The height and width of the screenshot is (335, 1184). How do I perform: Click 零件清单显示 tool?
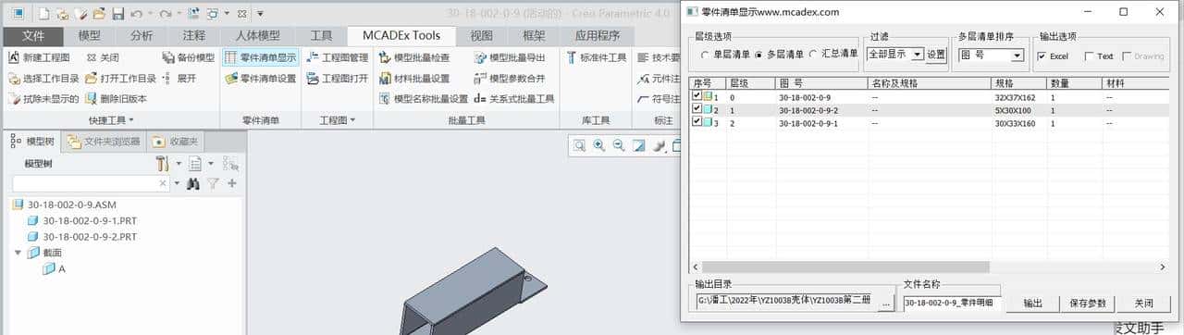coord(260,57)
